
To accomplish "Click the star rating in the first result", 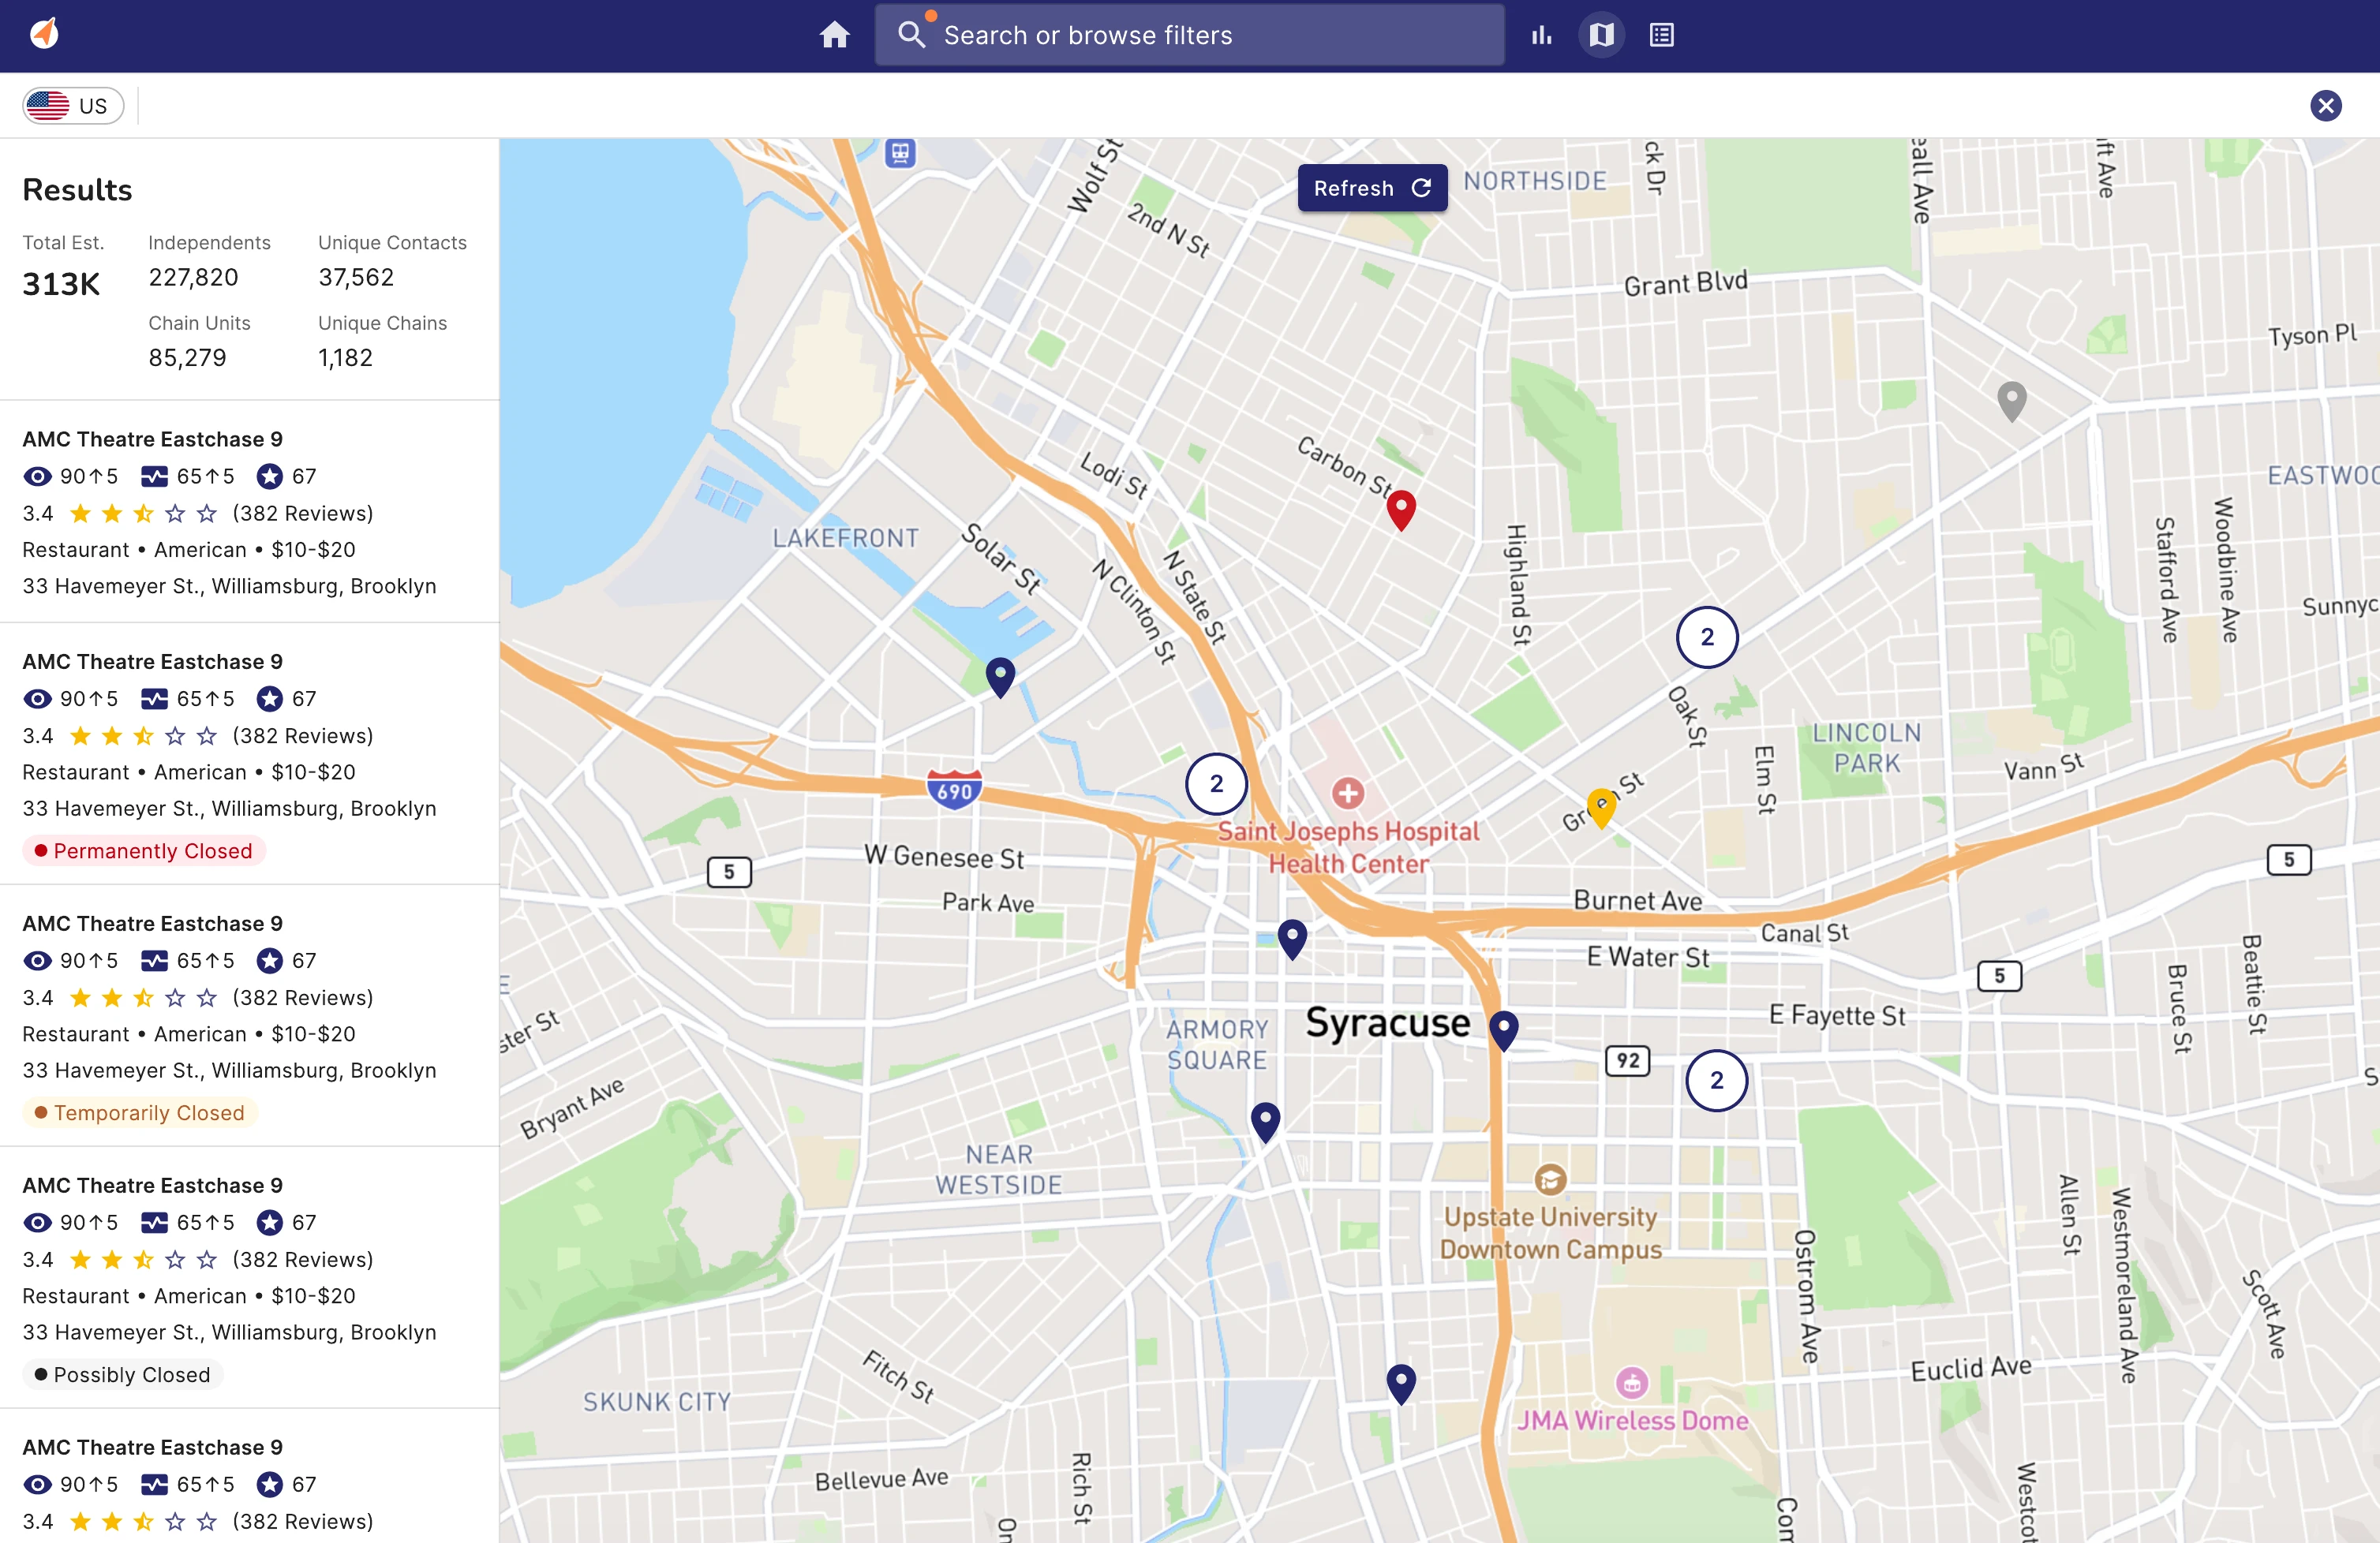I will pos(143,514).
